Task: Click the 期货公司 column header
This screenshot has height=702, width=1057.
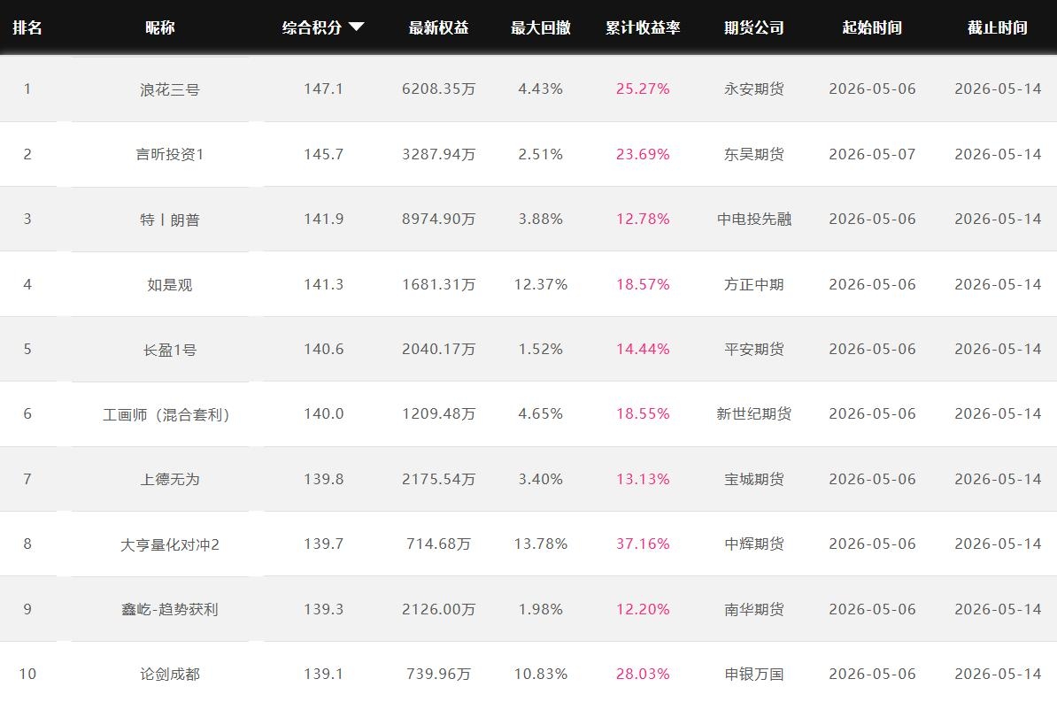Action: [754, 27]
